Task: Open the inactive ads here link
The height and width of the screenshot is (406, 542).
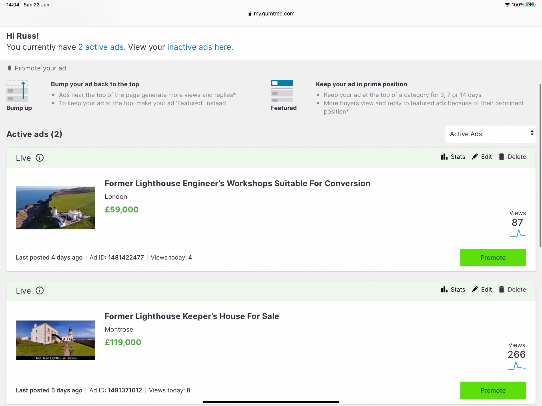Action: [x=200, y=47]
